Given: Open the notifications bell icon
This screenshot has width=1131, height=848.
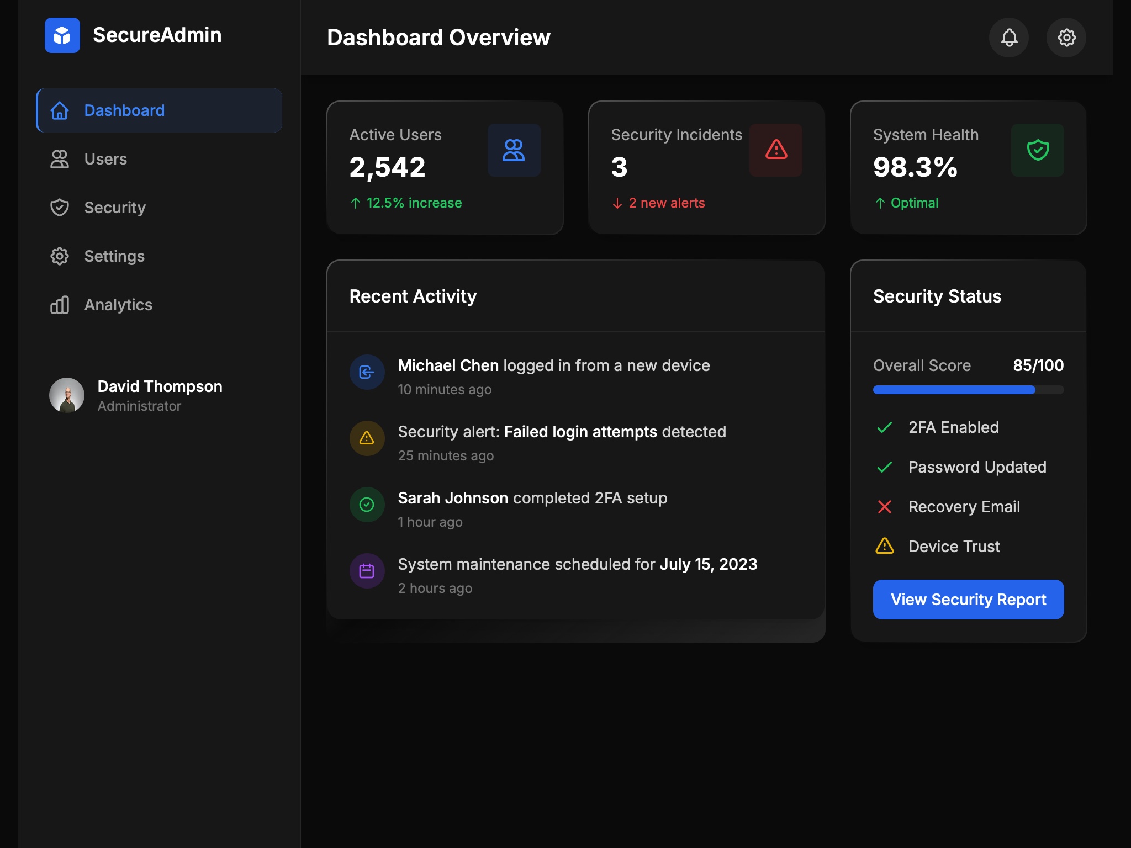Looking at the screenshot, I should [x=1009, y=37].
